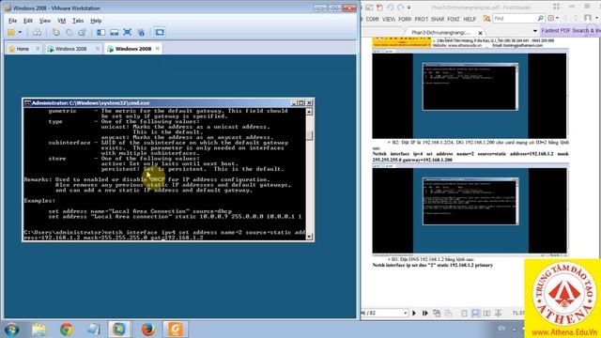Open Windows Explorer from the taskbar
601x338 pixels.
click(x=39, y=330)
